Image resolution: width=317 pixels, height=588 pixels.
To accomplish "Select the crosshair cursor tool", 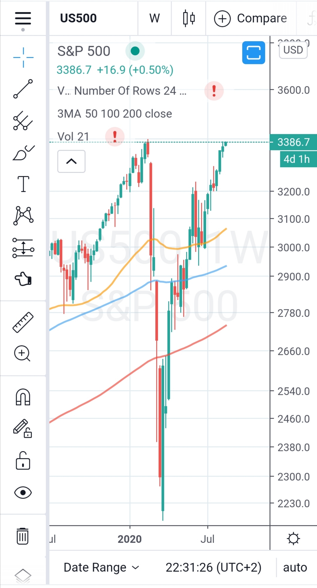I will point(23,57).
